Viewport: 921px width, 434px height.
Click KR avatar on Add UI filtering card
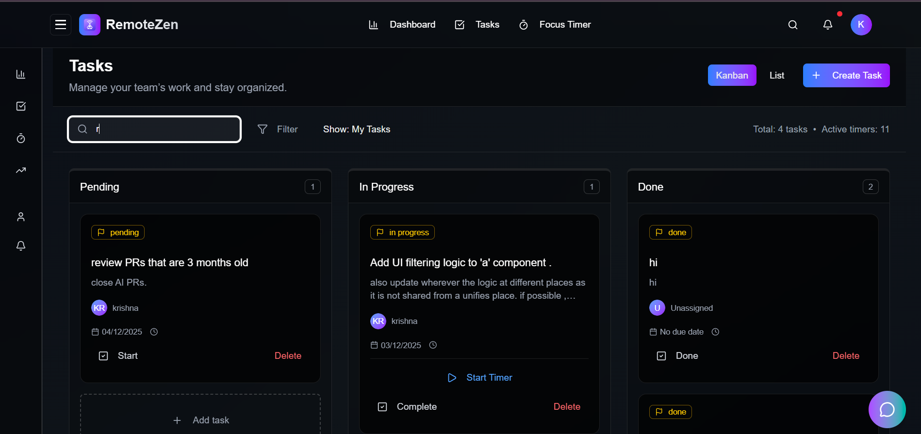point(378,321)
